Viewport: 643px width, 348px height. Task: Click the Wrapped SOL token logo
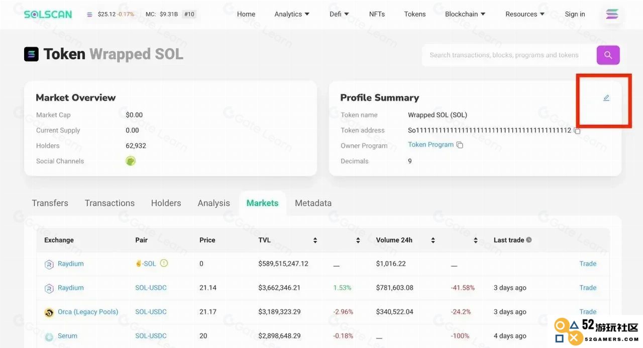pyautogui.click(x=31, y=54)
